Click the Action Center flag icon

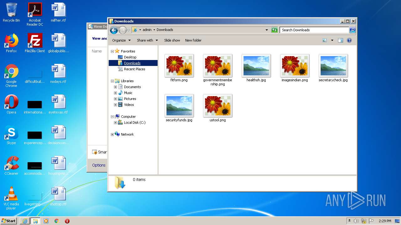point(371,221)
